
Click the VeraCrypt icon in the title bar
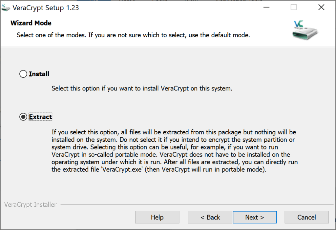point(6,8)
